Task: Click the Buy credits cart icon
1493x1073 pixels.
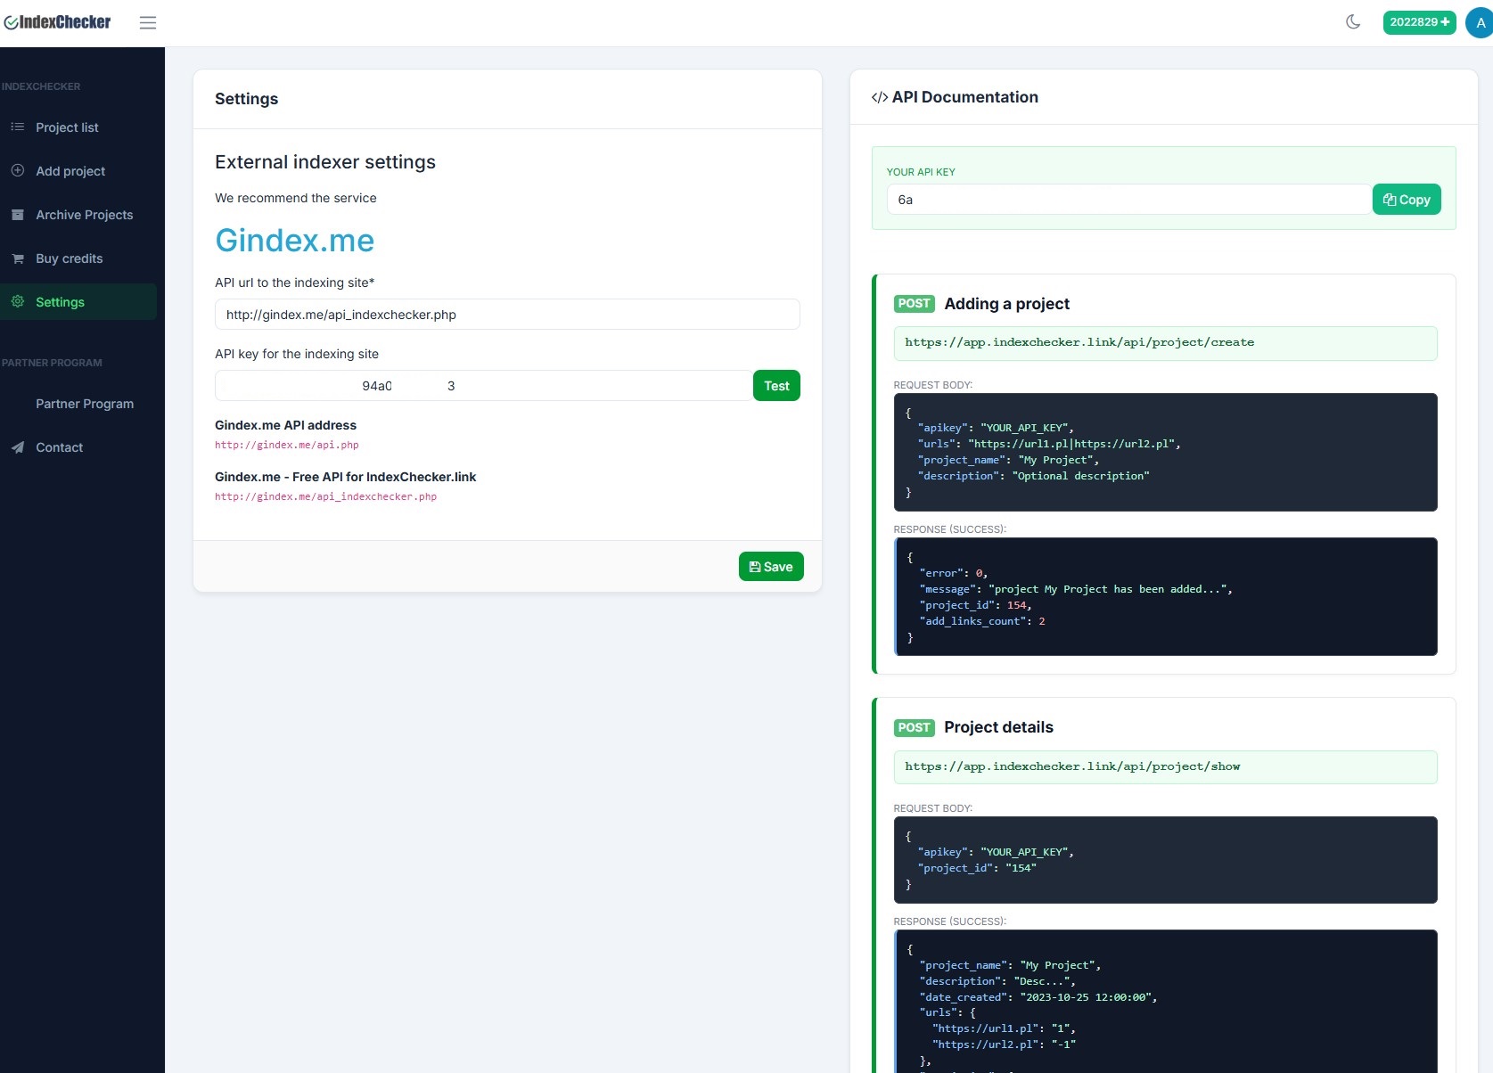Action: [x=17, y=258]
